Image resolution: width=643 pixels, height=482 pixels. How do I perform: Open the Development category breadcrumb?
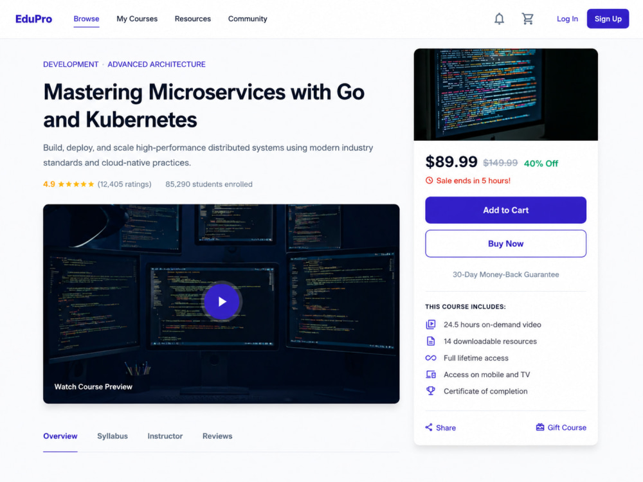71,64
